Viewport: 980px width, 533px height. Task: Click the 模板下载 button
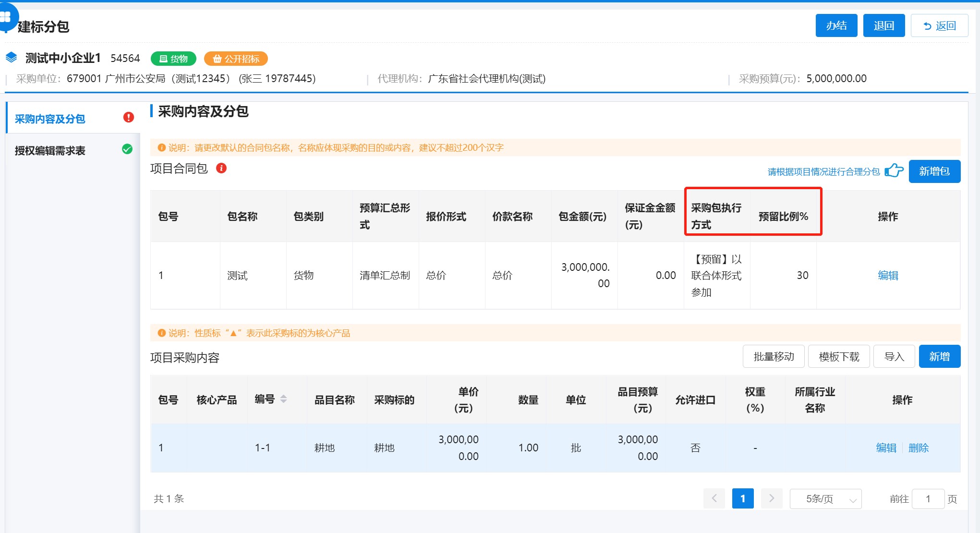[x=838, y=356]
